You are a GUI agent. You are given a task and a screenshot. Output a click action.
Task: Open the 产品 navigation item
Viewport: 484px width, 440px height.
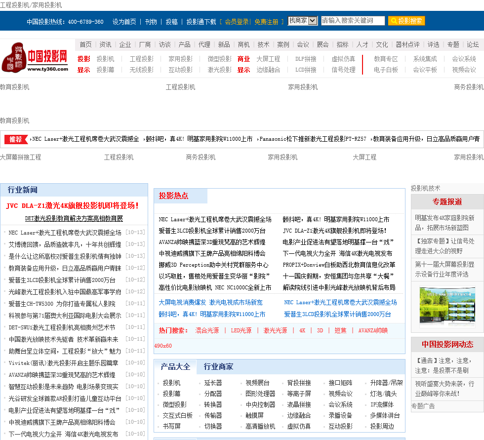coord(184,44)
